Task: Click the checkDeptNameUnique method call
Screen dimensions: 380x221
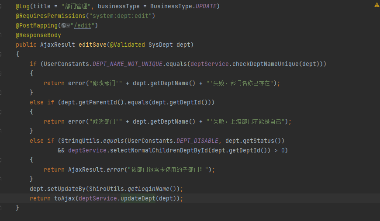Action: [266, 64]
